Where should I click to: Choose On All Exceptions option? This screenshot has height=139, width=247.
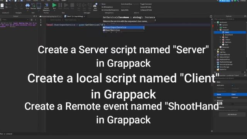coord(107,7)
